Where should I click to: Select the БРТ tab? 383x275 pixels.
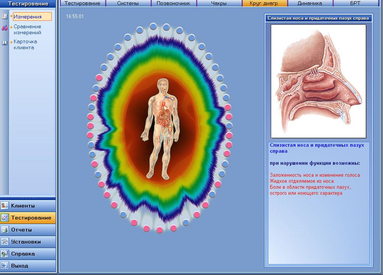(355, 3)
